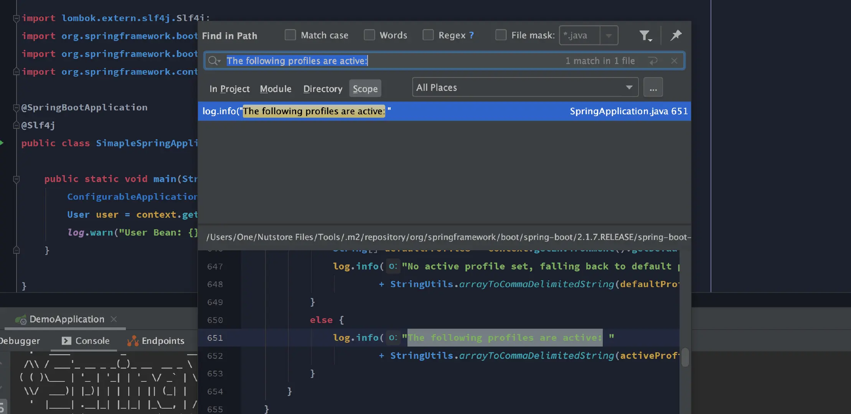Click the Endpoints tab icon
This screenshot has width=851, height=414.
coord(133,341)
